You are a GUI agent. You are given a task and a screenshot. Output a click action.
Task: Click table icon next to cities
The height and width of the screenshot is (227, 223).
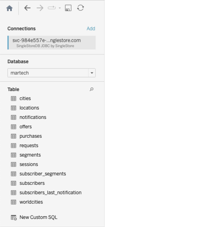click(14, 99)
